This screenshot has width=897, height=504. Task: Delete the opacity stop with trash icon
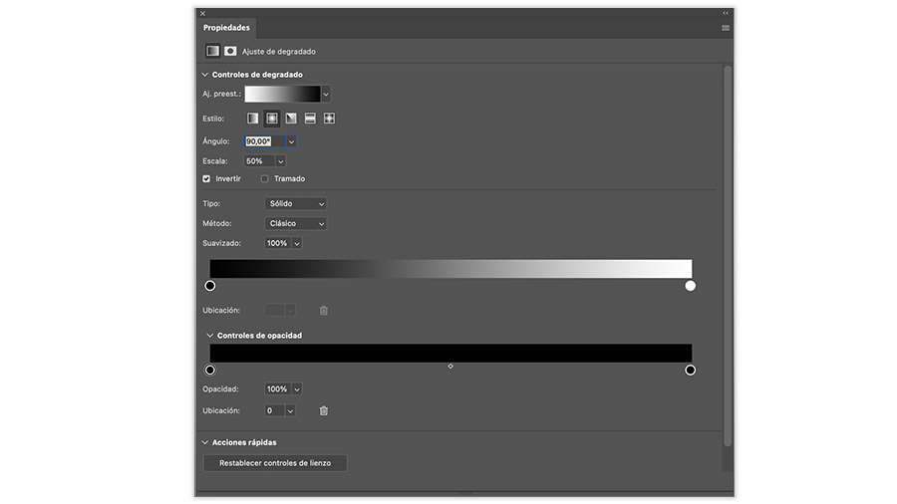(324, 410)
